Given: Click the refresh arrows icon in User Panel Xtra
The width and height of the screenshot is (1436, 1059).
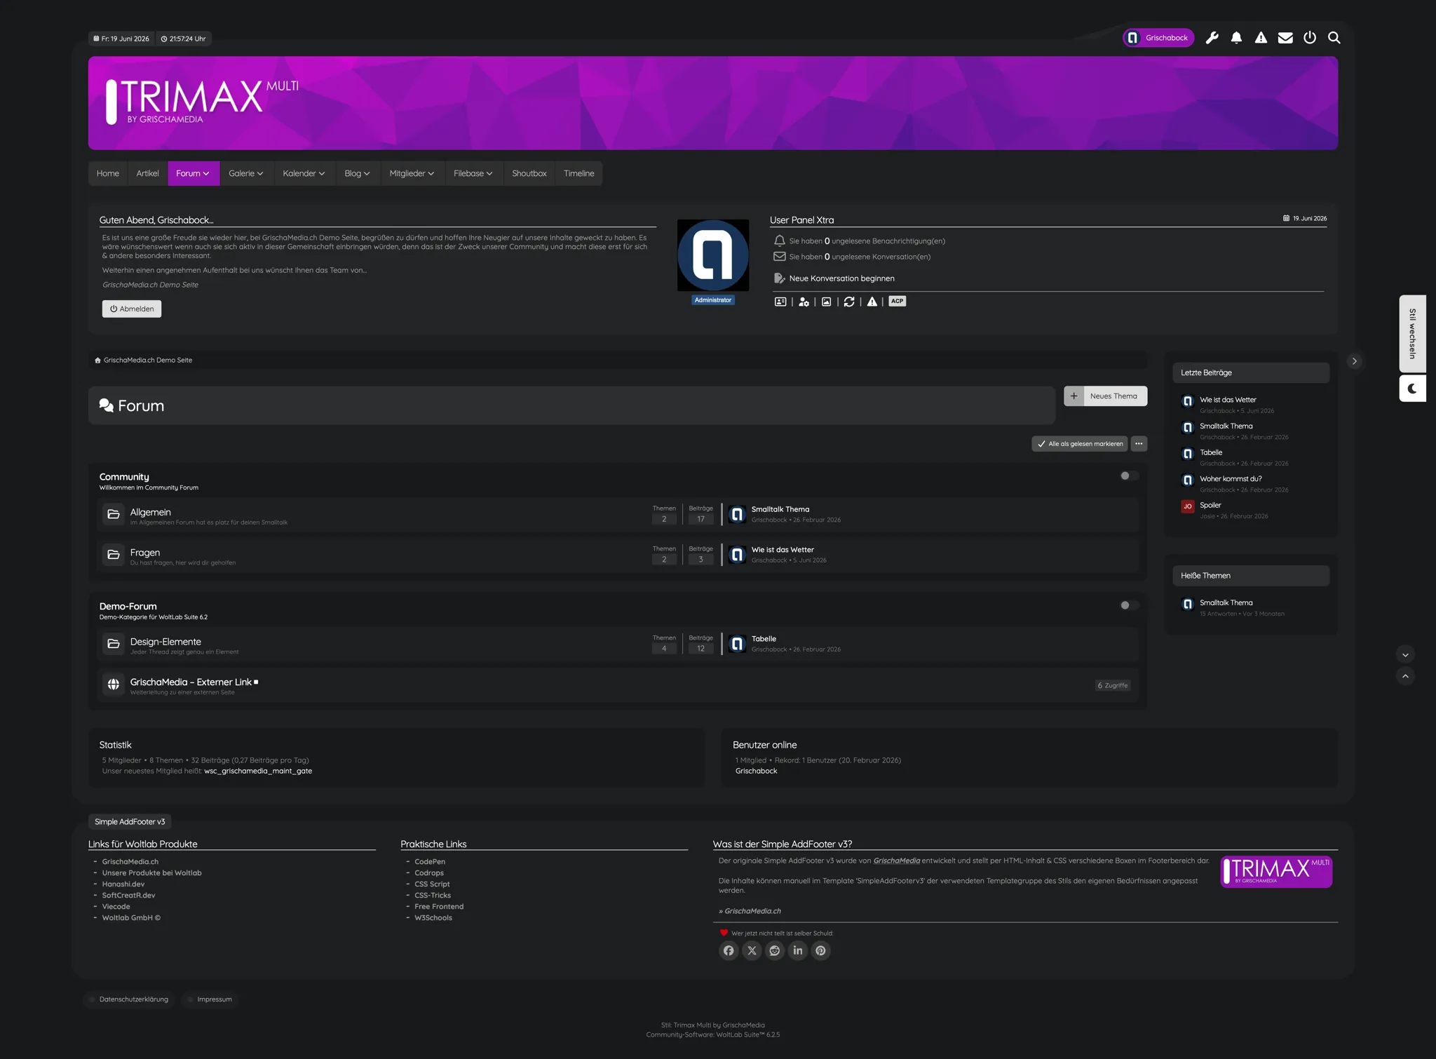Looking at the screenshot, I should (849, 302).
